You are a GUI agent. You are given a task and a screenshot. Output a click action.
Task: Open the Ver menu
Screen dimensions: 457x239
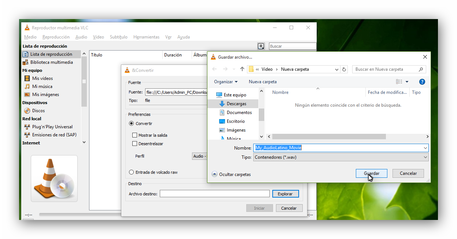tap(169, 37)
